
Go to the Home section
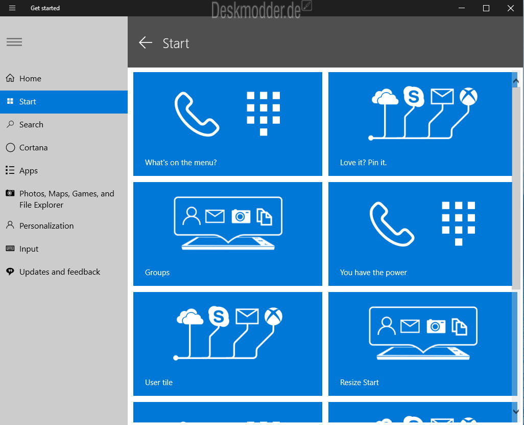click(x=64, y=78)
